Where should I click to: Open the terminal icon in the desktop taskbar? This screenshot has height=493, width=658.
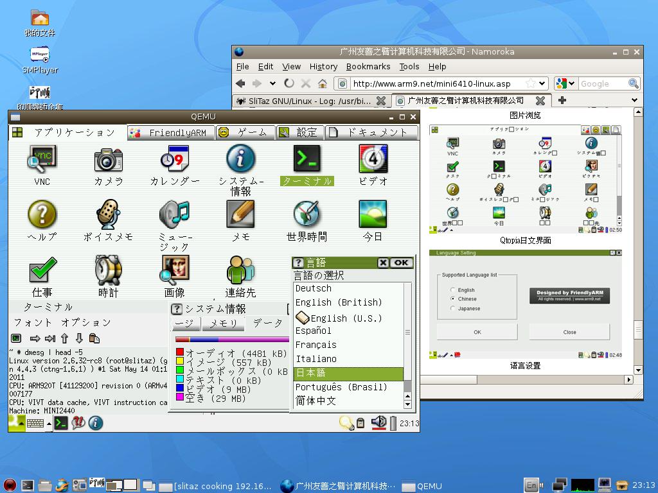(28, 485)
